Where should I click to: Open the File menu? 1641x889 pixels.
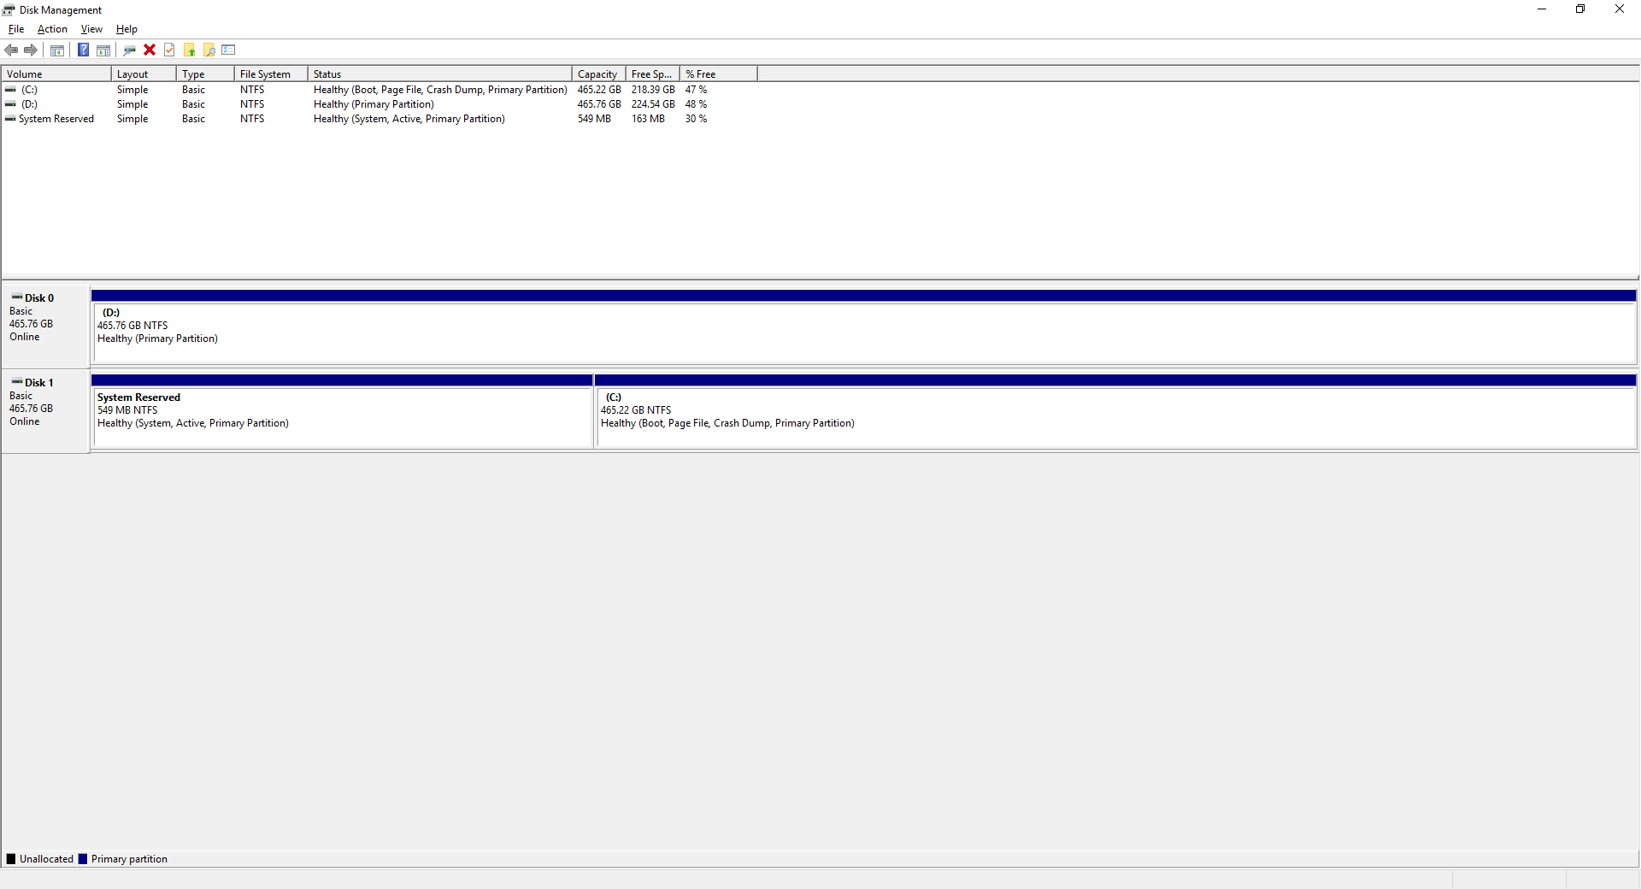(x=16, y=29)
